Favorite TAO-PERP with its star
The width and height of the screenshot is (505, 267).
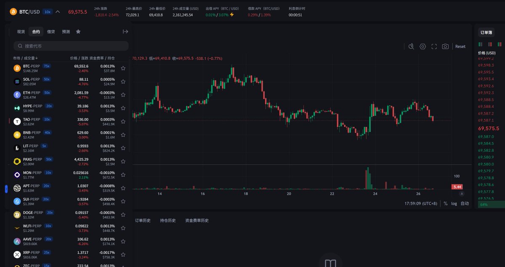pyautogui.click(x=123, y=122)
